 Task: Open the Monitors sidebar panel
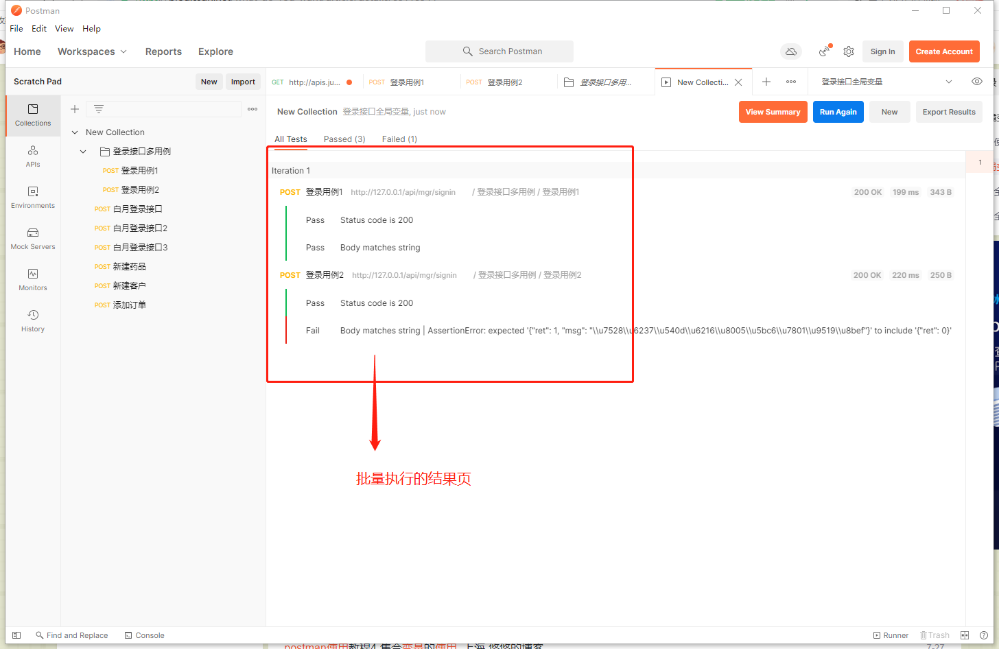point(33,280)
